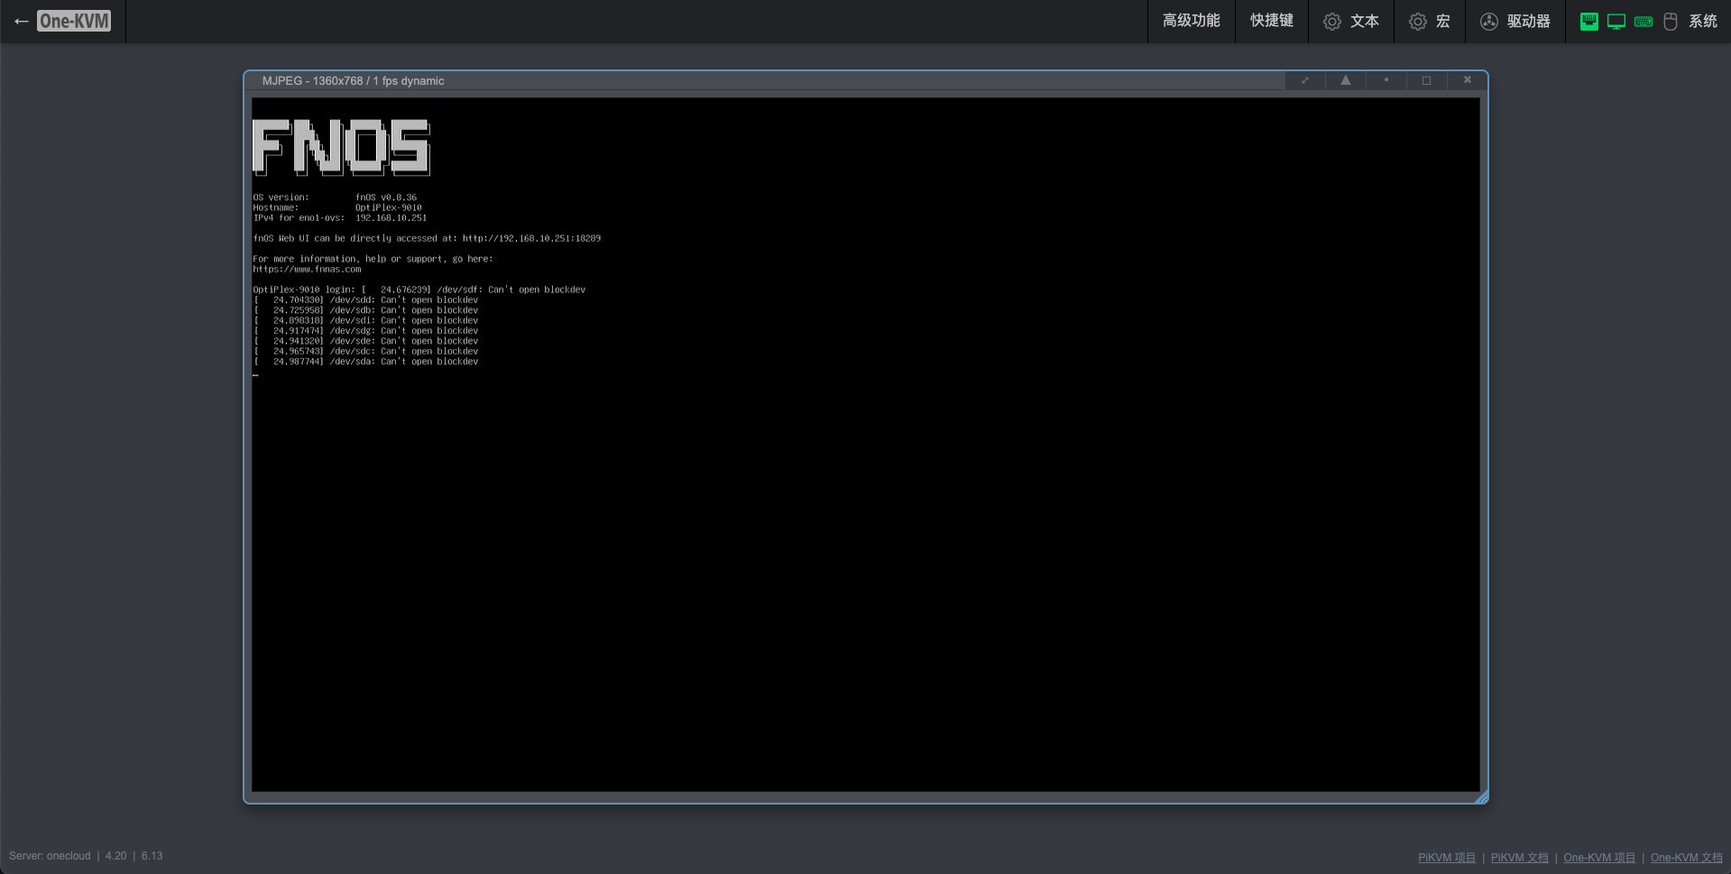Click 'https://www.fnnas.com' in the console
This screenshot has height=874, width=1731.
coord(307,270)
